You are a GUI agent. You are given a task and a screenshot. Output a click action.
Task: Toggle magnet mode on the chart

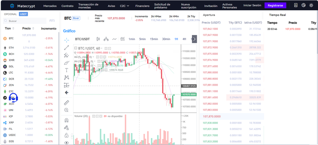point(66,120)
